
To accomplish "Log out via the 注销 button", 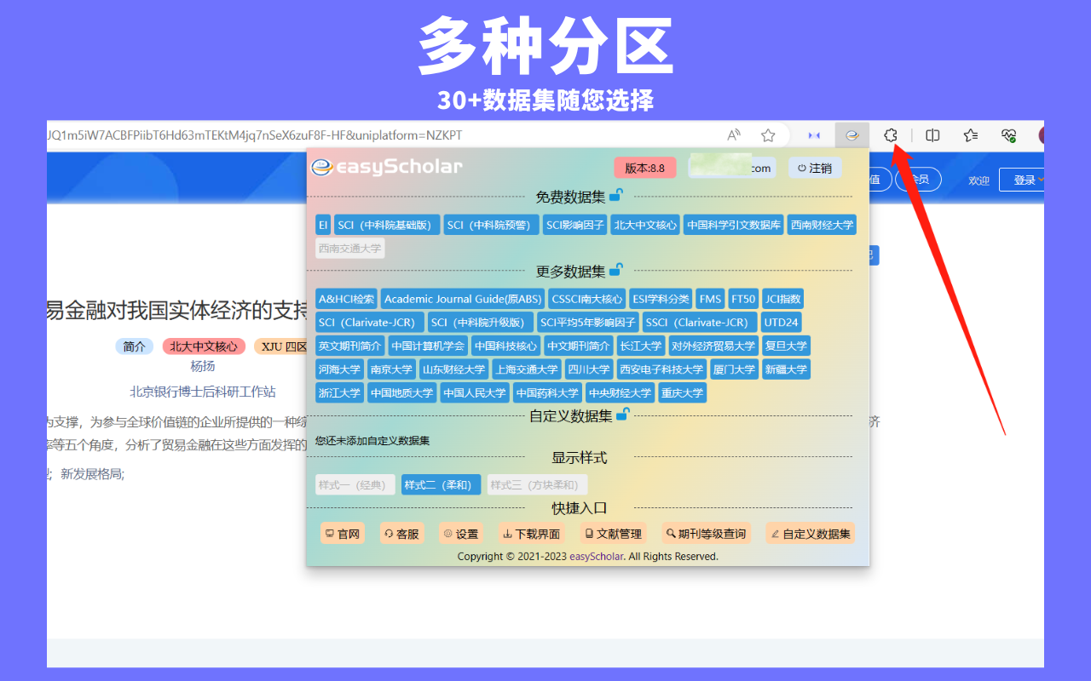I will tap(815, 167).
